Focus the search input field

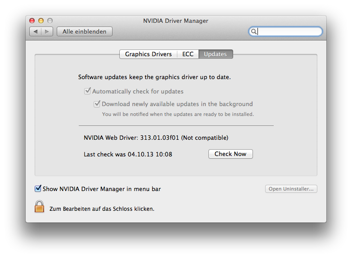pyautogui.click(x=285, y=31)
